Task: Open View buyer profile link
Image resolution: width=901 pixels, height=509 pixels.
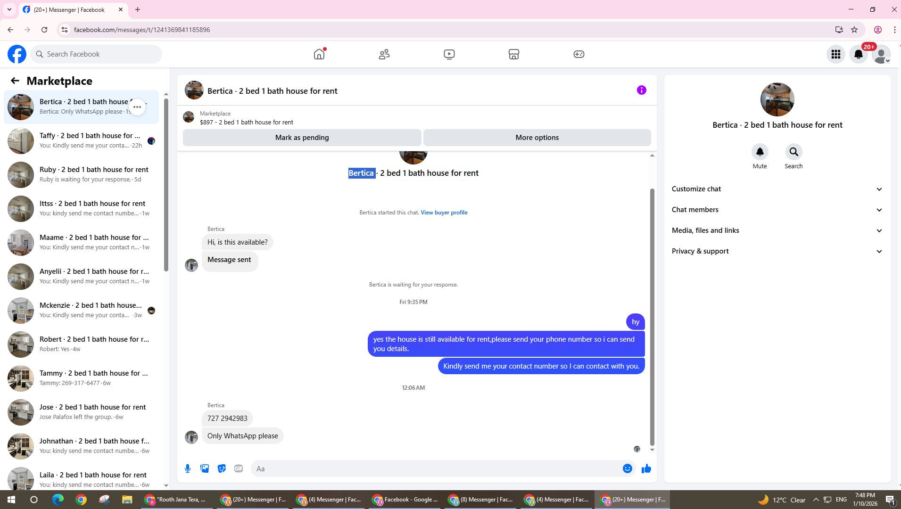Action: click(444, 213)
